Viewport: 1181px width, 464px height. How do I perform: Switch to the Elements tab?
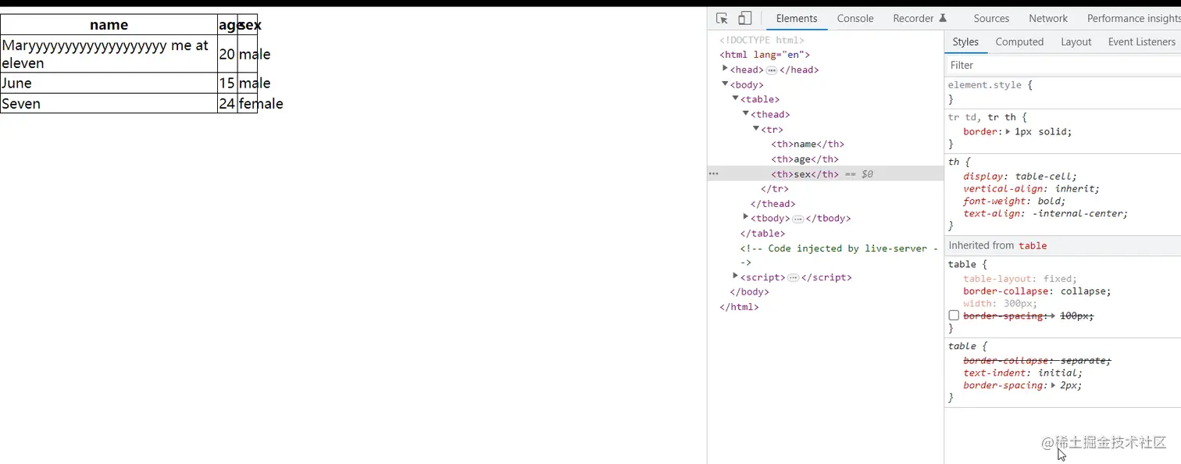pyautogui.click(x=797, y=18)
